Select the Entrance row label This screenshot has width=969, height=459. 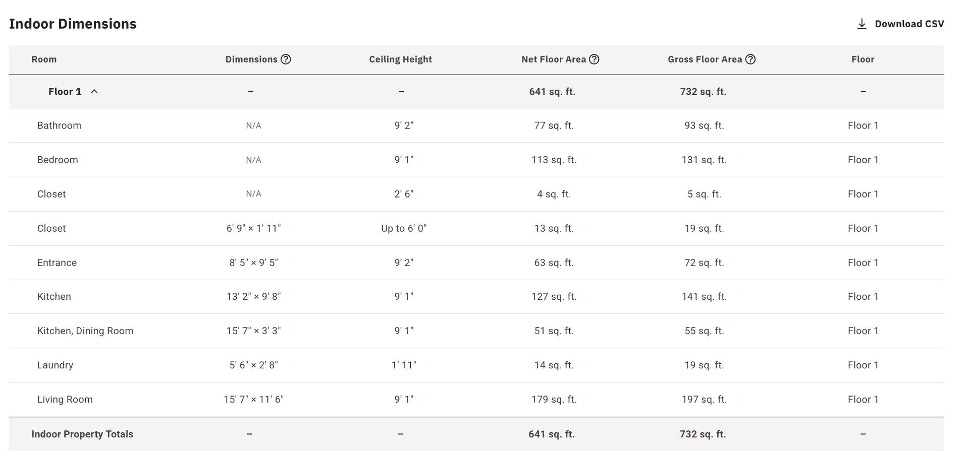tap(57, 263)
